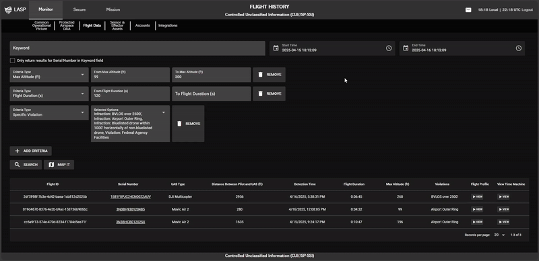Screen dimensions: 539x261
Task: Switch to the Secure tab
Action: [x=80, y=9]
